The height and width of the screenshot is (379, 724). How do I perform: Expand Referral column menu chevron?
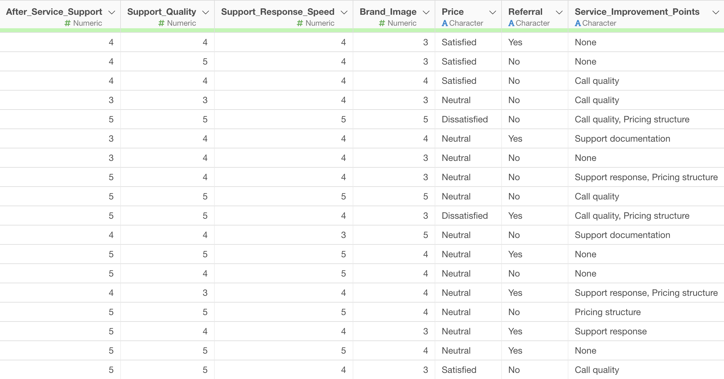click(x=559, y=13)
